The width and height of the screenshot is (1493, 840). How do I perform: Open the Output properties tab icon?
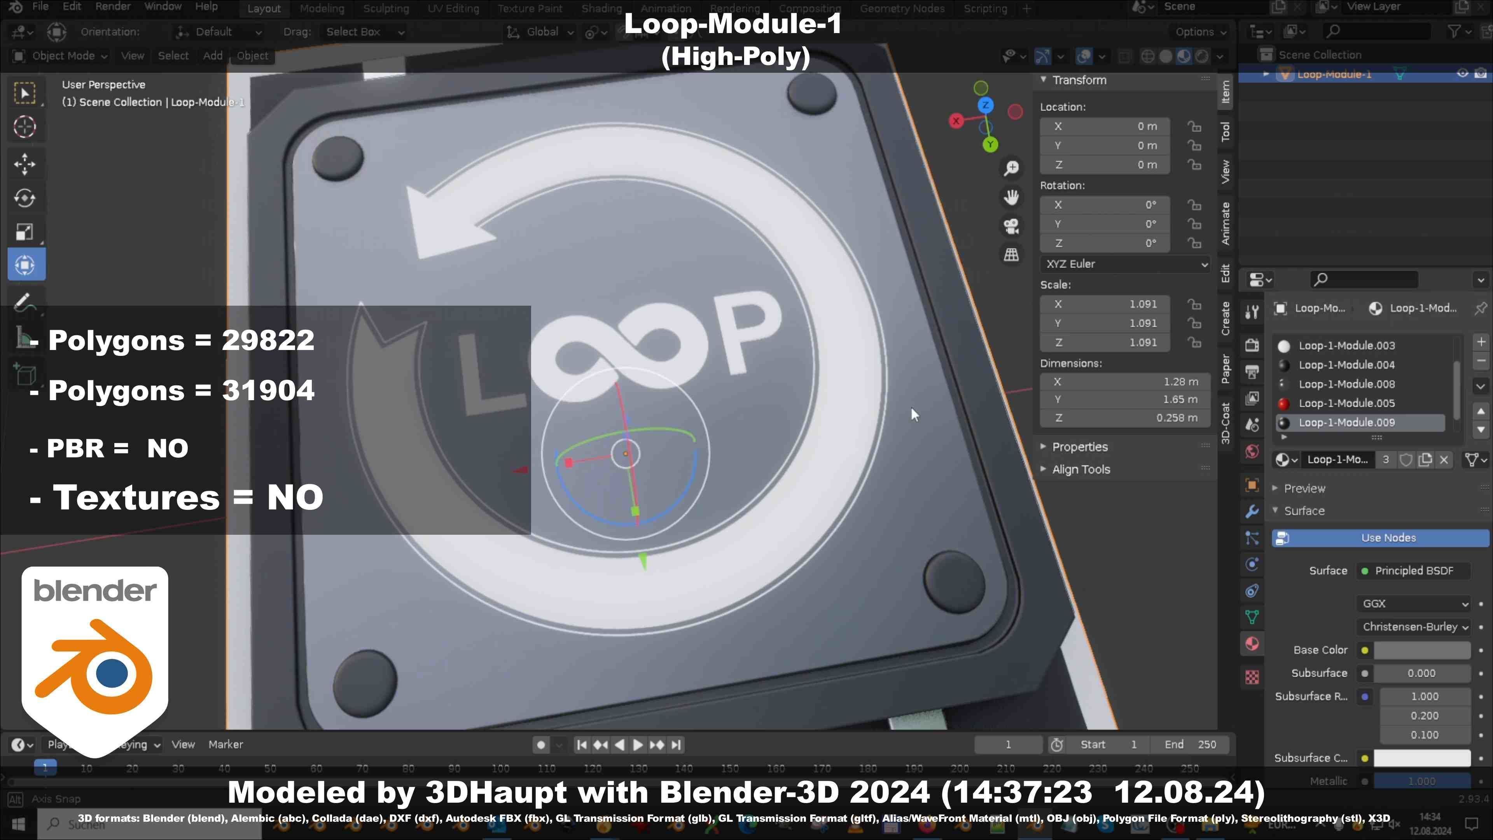(1252, 372)
